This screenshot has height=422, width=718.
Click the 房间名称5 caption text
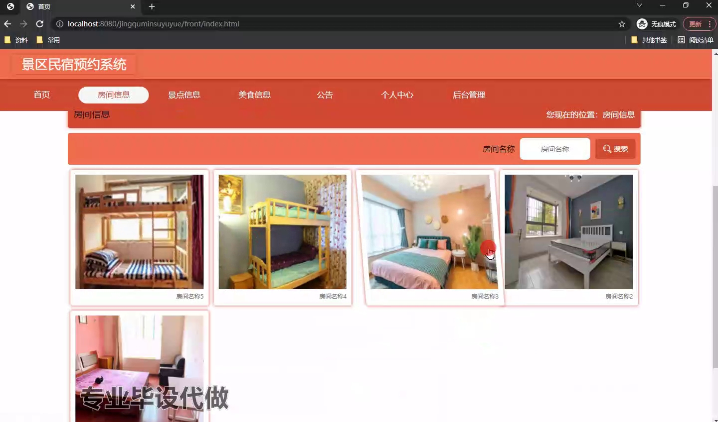pyautogui.click(x=189, y=296)
